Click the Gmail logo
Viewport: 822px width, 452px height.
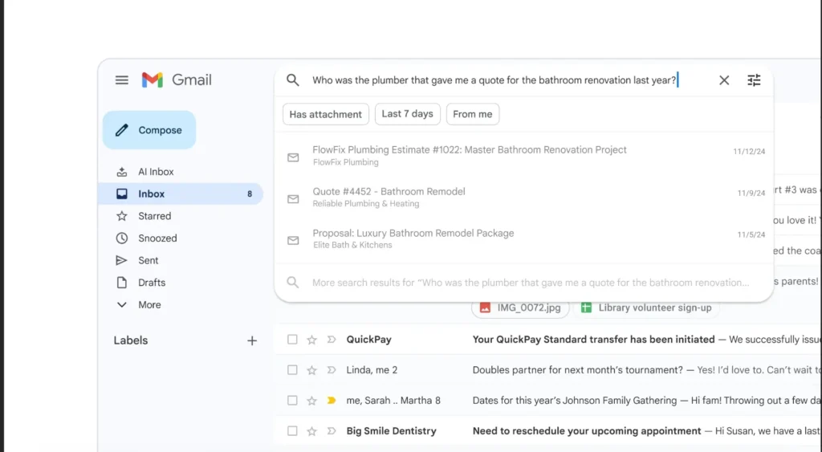tap(177, 79)
